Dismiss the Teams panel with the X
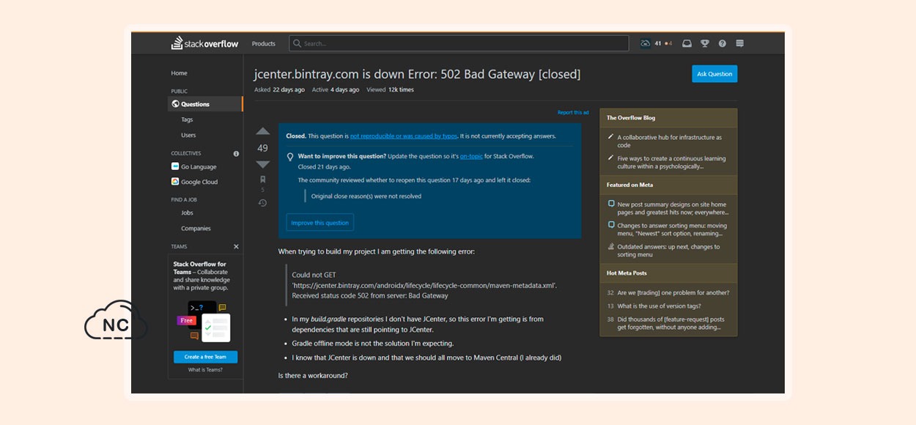The width and height of the screenshot is (916, 425). (236, 247)
